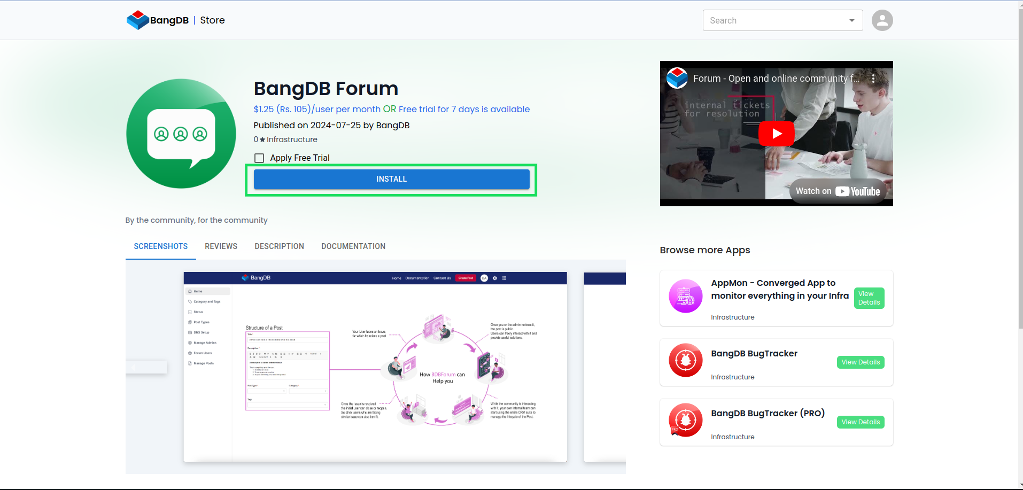Click 'BangDB BugTracker (PRO)' title
The height and width of the screenshot is (490, 1023).
tap(768, 414)
